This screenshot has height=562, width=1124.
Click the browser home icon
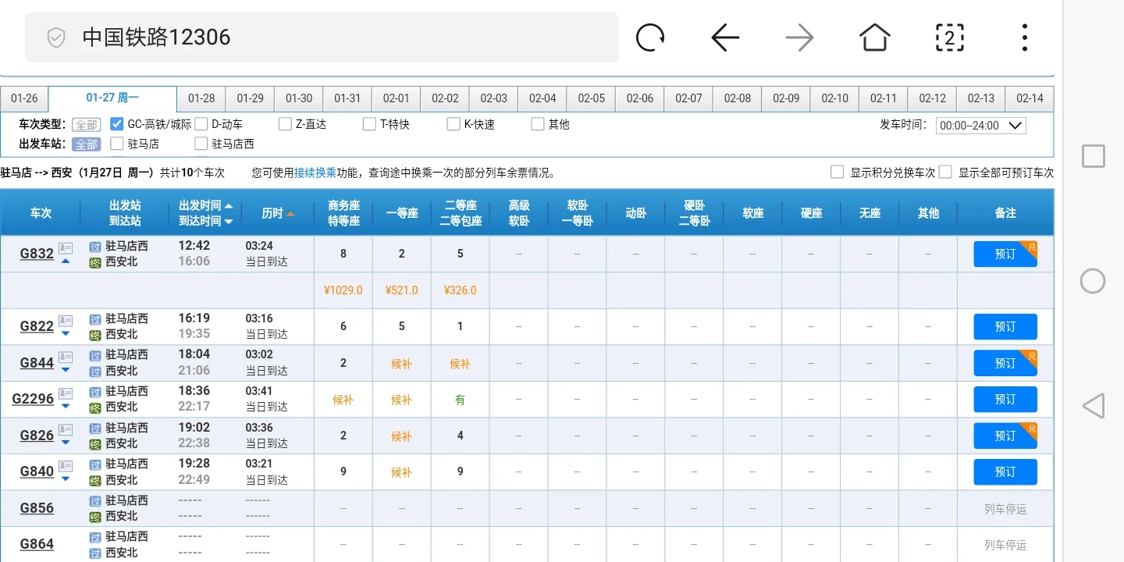pyautogui.click(x=874, y=37)
